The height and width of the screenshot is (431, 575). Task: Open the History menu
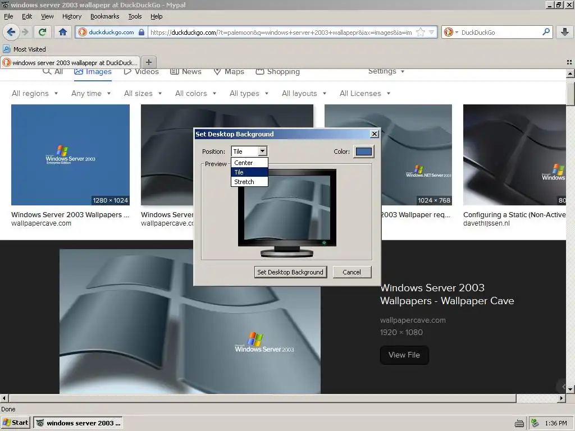pos(72,16)
